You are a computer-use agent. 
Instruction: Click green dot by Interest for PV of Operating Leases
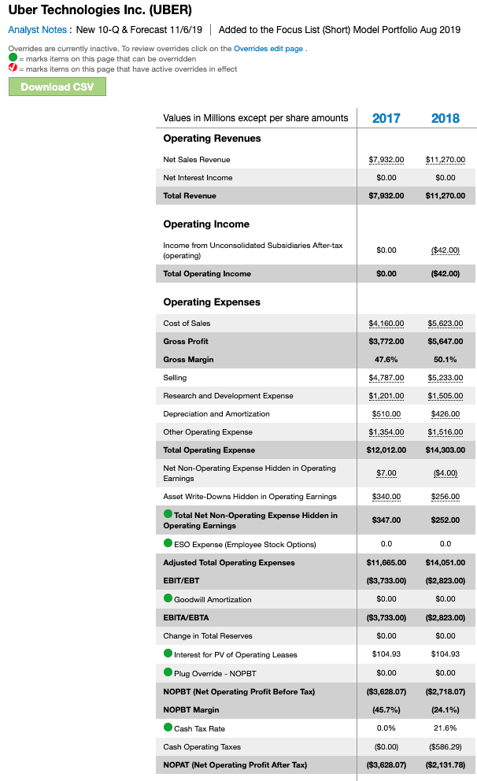coord(168,653)
